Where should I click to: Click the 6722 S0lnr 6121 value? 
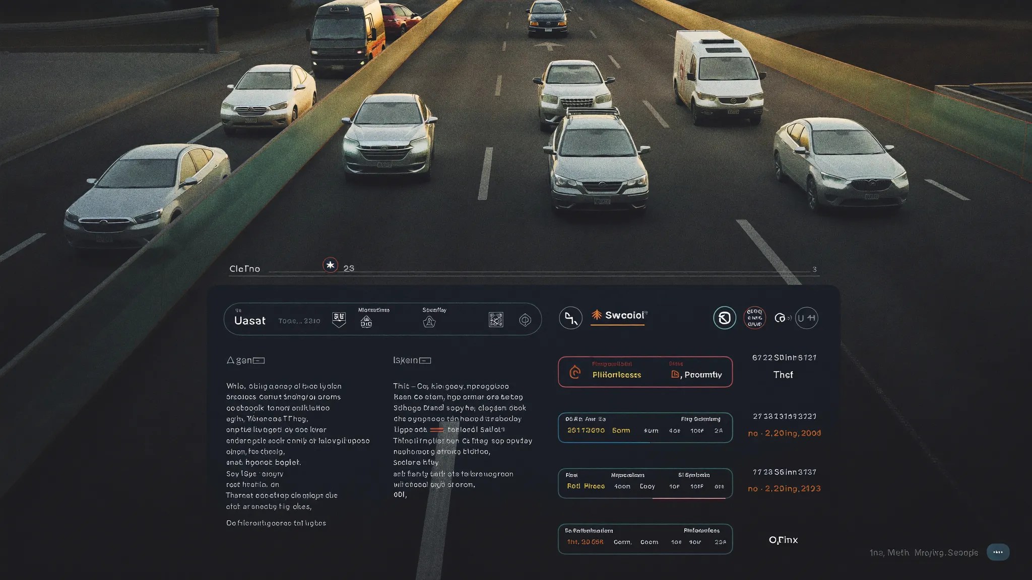(785, 358)
